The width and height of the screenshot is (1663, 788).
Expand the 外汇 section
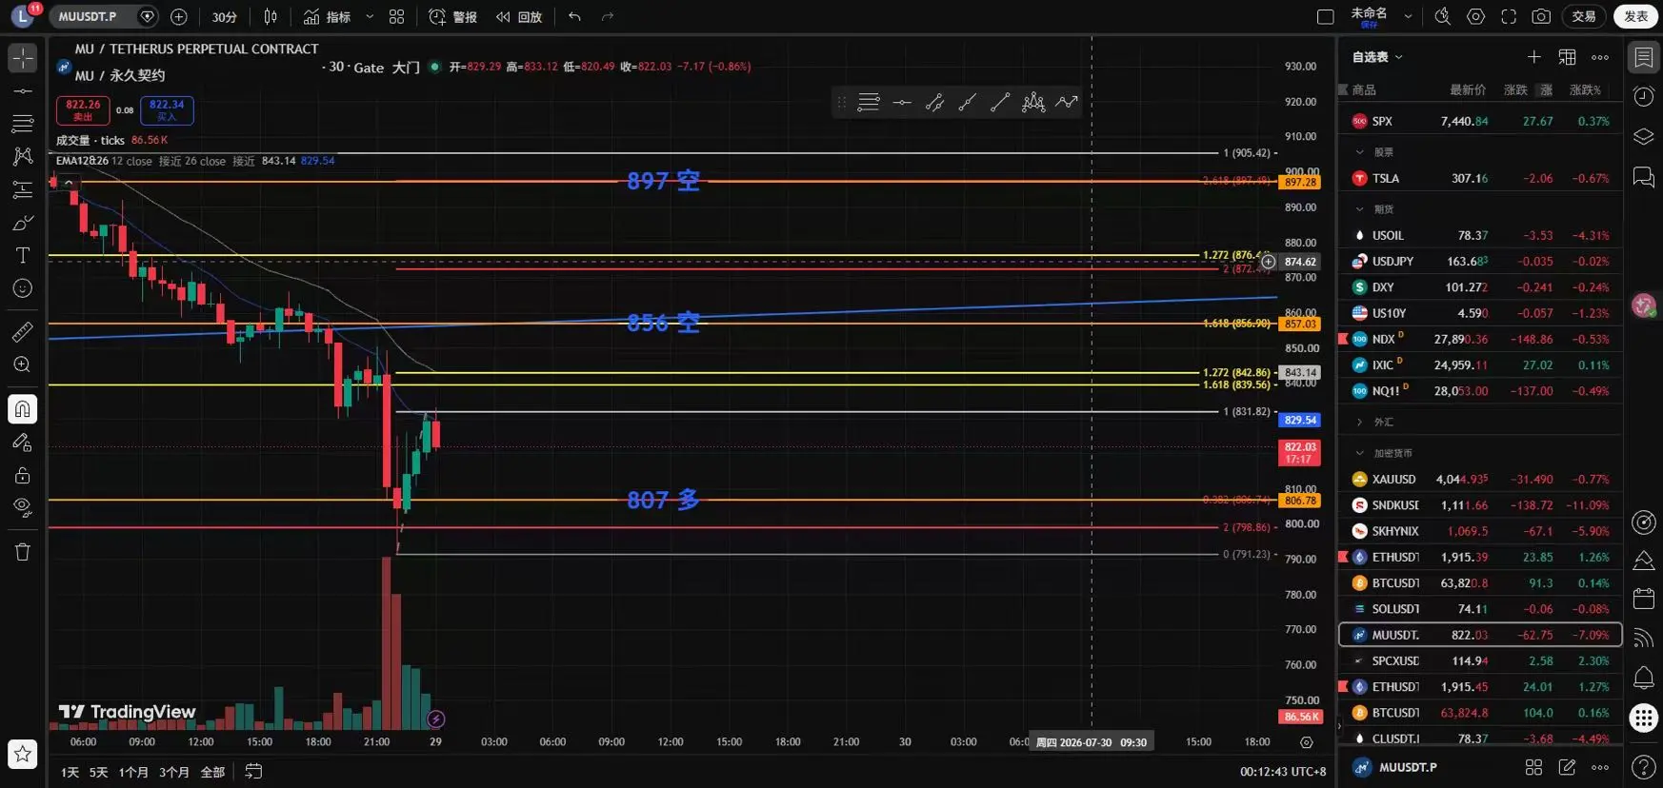pos(1359,422)
